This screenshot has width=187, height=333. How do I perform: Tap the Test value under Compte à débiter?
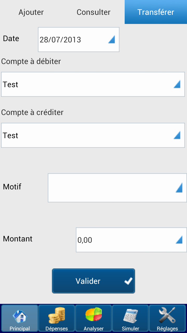[11, 85]
